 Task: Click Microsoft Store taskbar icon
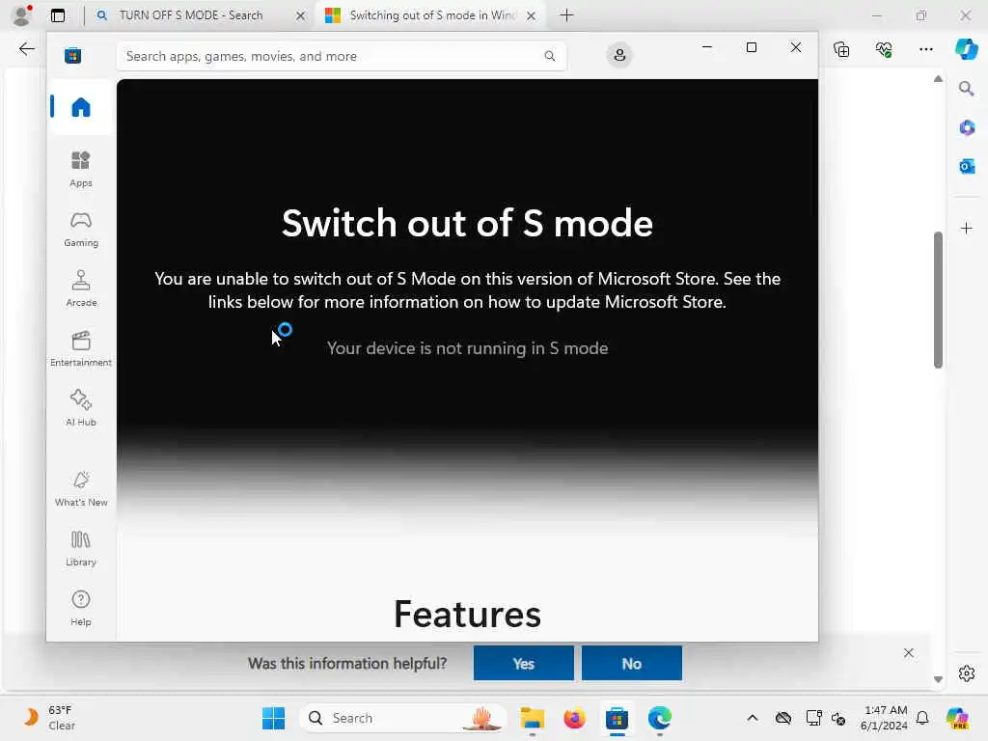tap(617, 718)
